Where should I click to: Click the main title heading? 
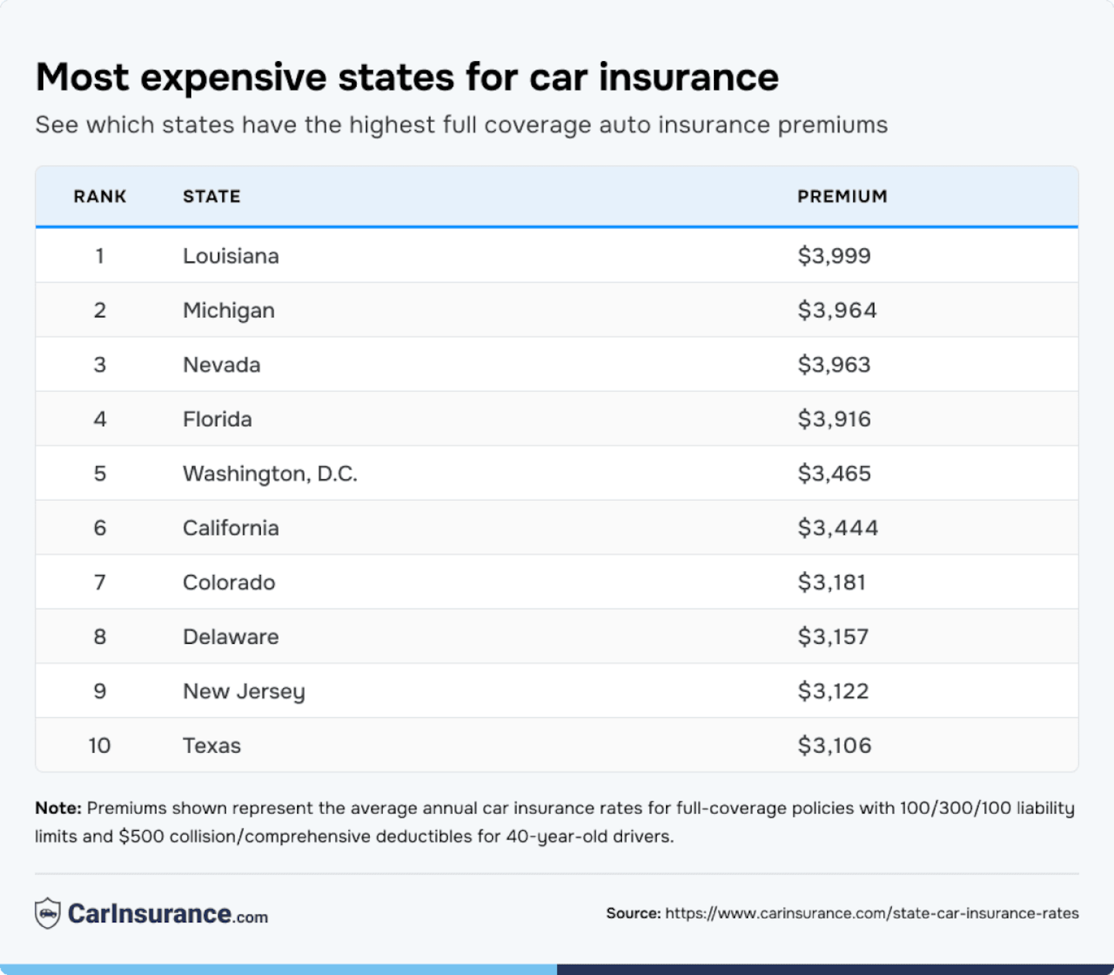(407, 77)
